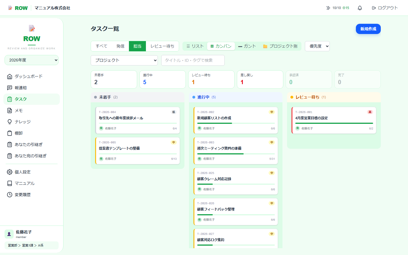The width and height of the screenshot is (408, 255).
Task: Select the レビュー待ち filter tab
Action: 162,46
